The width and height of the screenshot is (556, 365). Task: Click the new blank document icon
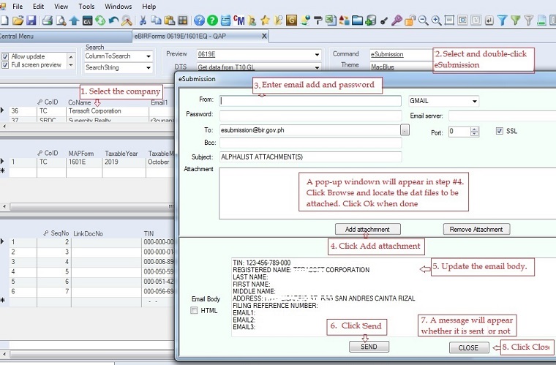click(x=4, y=20)
